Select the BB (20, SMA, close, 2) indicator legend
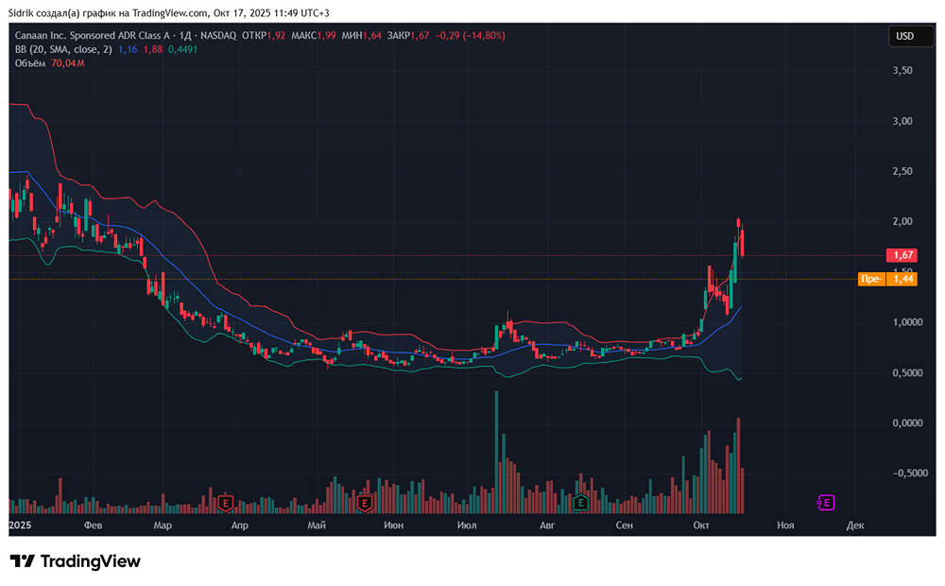The width and height of the screenshot is (945, 586). (x=62, y=49)
